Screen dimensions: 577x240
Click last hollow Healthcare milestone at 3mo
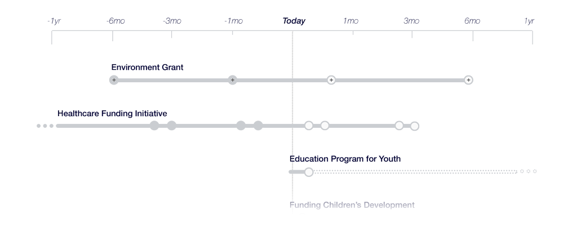tap(415, 126)
